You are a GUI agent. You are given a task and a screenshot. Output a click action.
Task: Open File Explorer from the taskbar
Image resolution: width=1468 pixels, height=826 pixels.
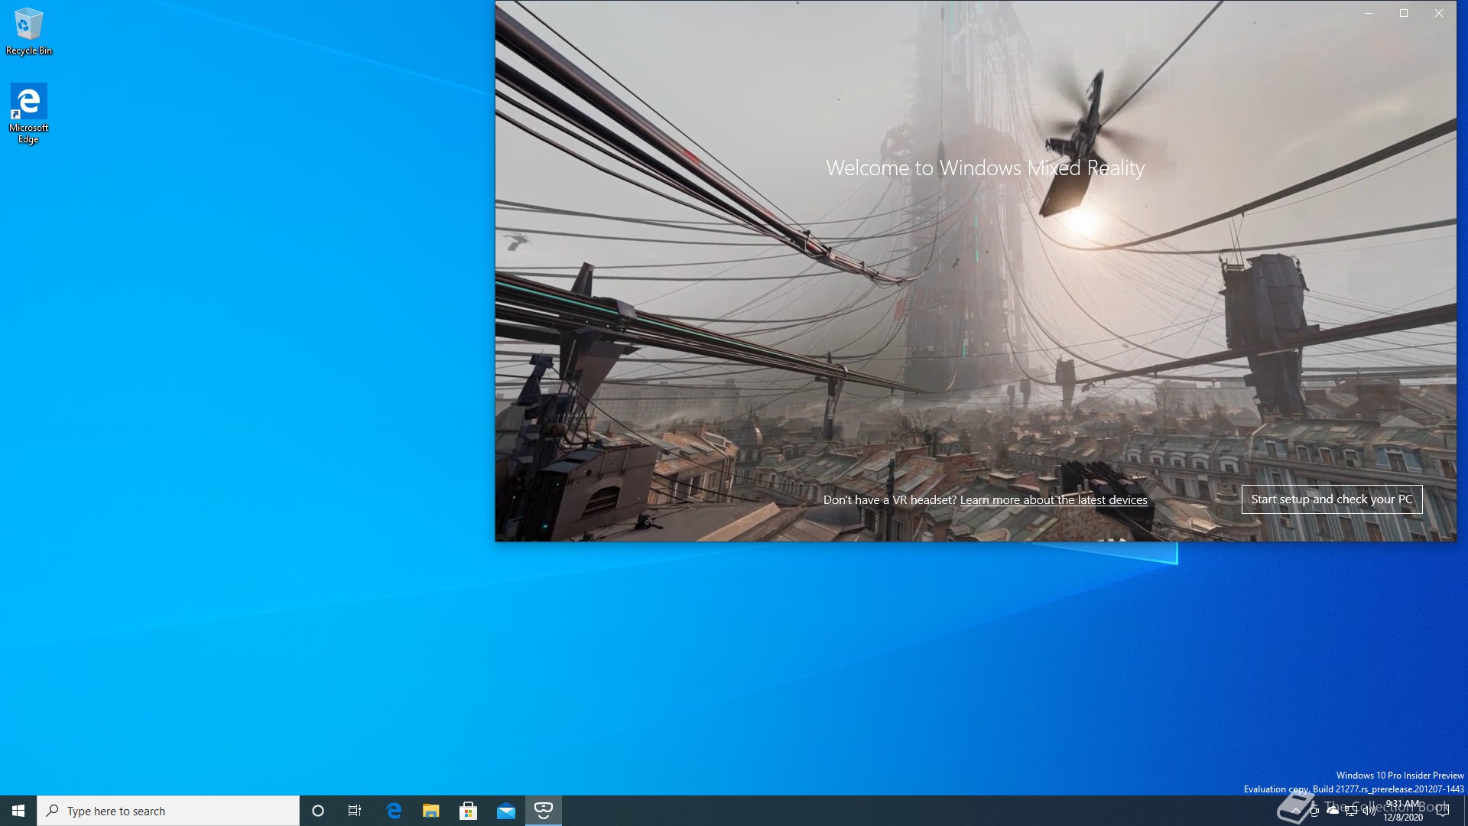point(431,811)
